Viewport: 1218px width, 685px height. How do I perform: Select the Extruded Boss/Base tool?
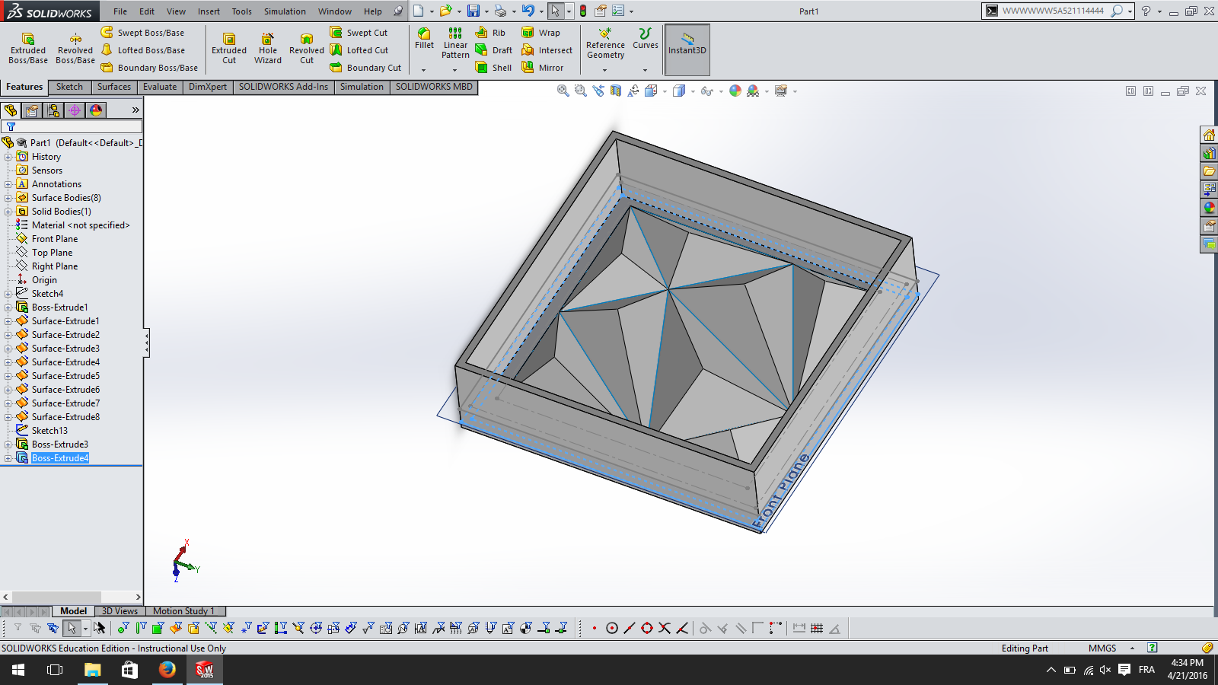coord(28,49)
